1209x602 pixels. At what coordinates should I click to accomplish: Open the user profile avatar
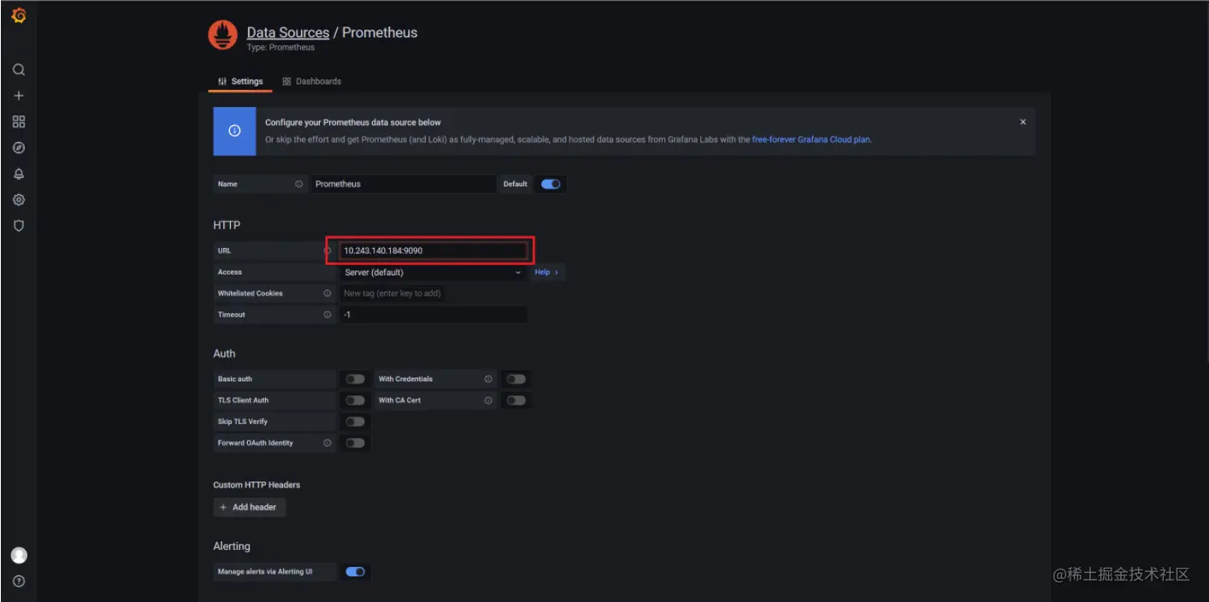click(19, 556)
